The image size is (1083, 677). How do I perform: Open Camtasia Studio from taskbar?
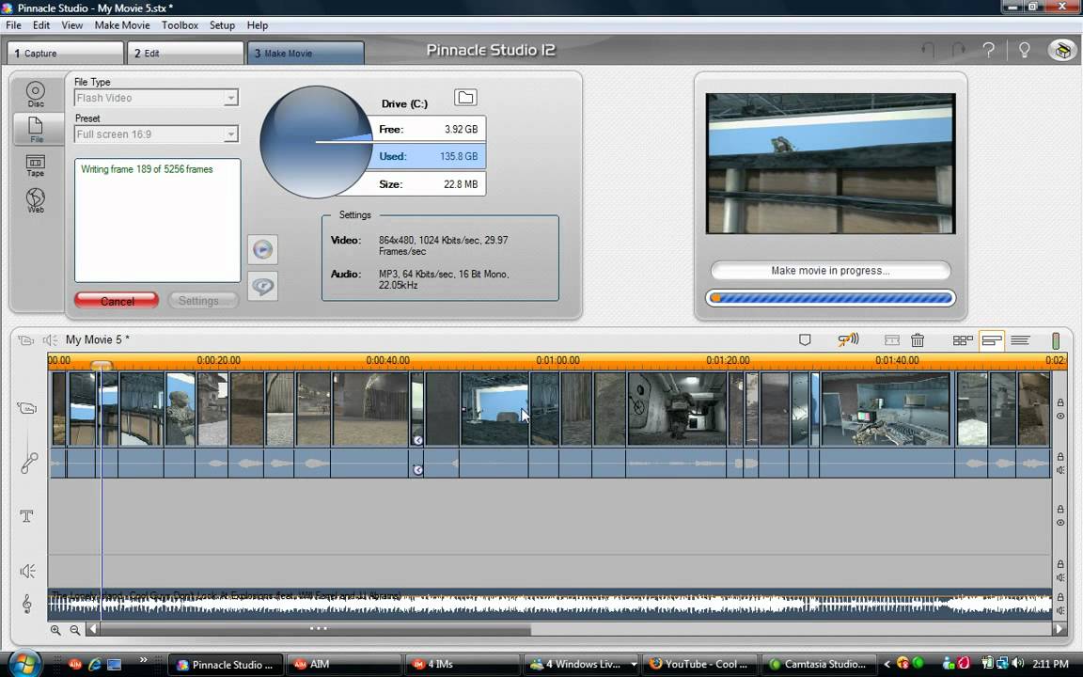(819, 665)
